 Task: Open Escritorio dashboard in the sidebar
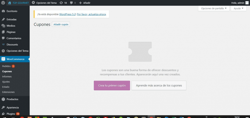coord(12,11)
